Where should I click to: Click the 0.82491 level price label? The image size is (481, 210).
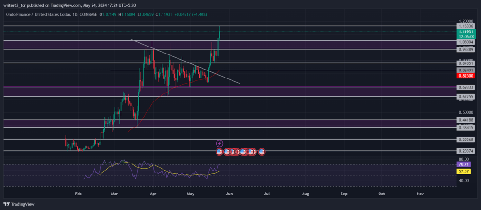click(x=466, y=70)
